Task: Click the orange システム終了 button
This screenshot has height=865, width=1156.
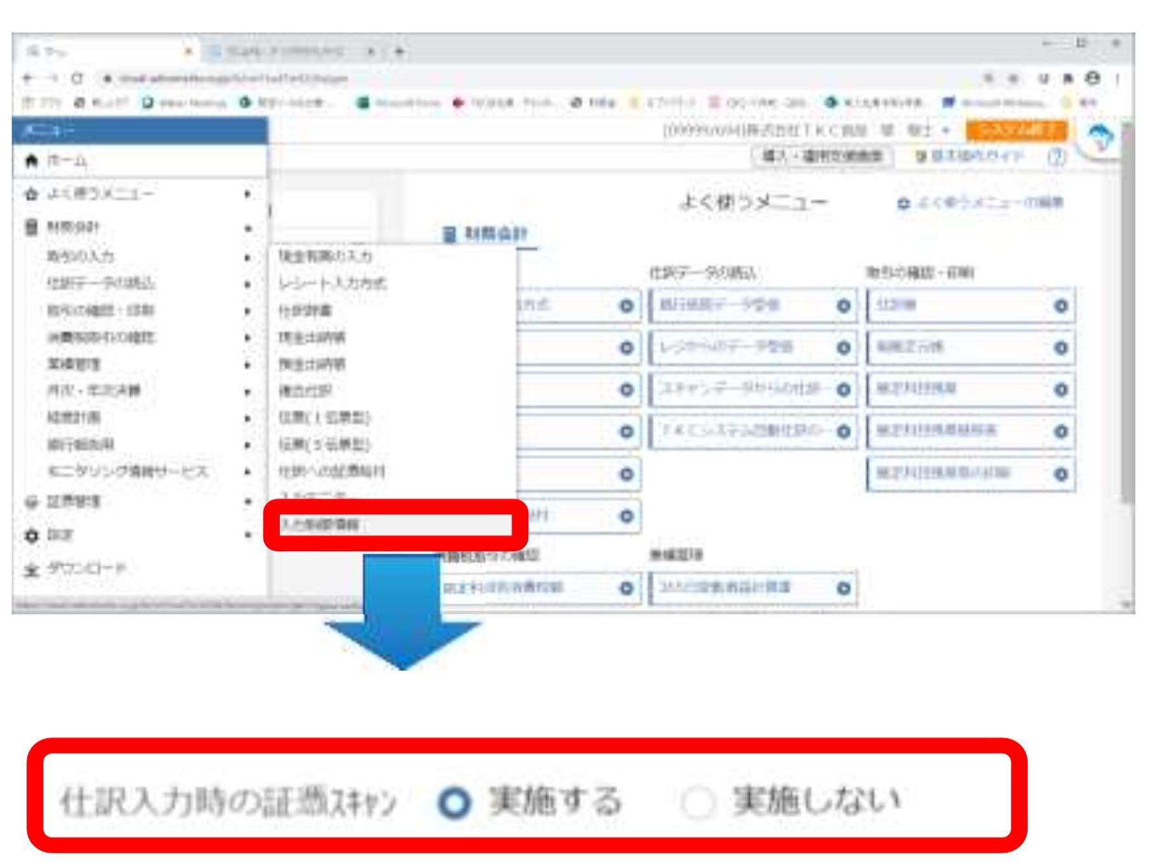Action: coord(1017,130)
